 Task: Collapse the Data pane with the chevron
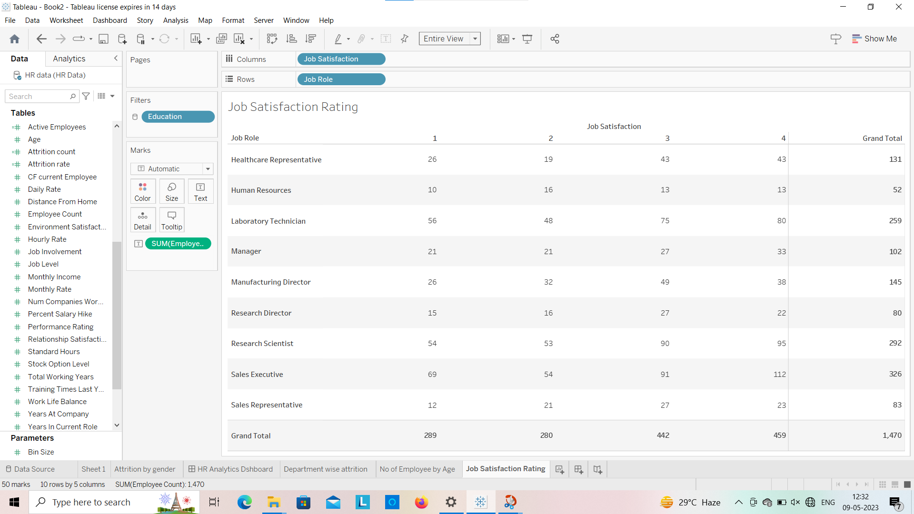tap(116, 58)
